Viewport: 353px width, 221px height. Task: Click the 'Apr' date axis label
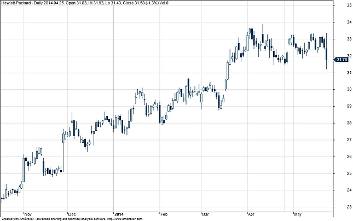(x=251, y=214)
